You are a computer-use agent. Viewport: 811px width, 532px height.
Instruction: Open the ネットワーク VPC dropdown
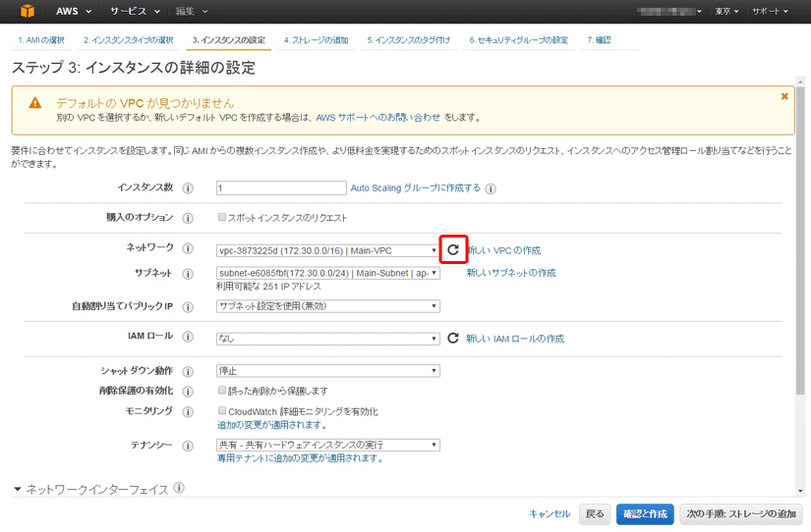pos(327,251)
